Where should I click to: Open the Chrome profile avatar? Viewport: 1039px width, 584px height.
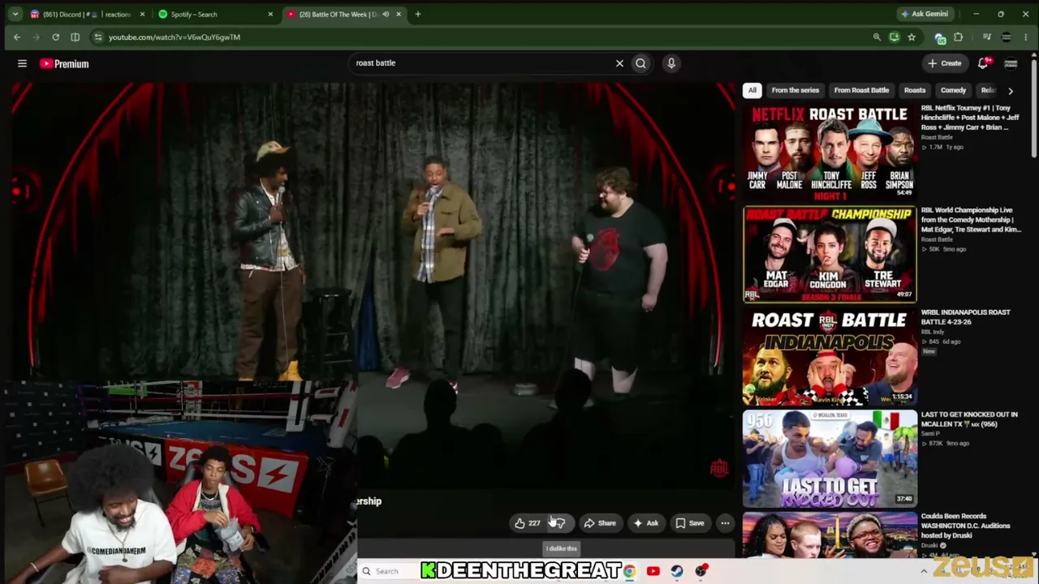coord(1007,37)
